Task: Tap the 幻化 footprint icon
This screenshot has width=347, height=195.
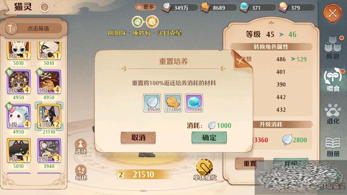Action: tap(81, 173)
